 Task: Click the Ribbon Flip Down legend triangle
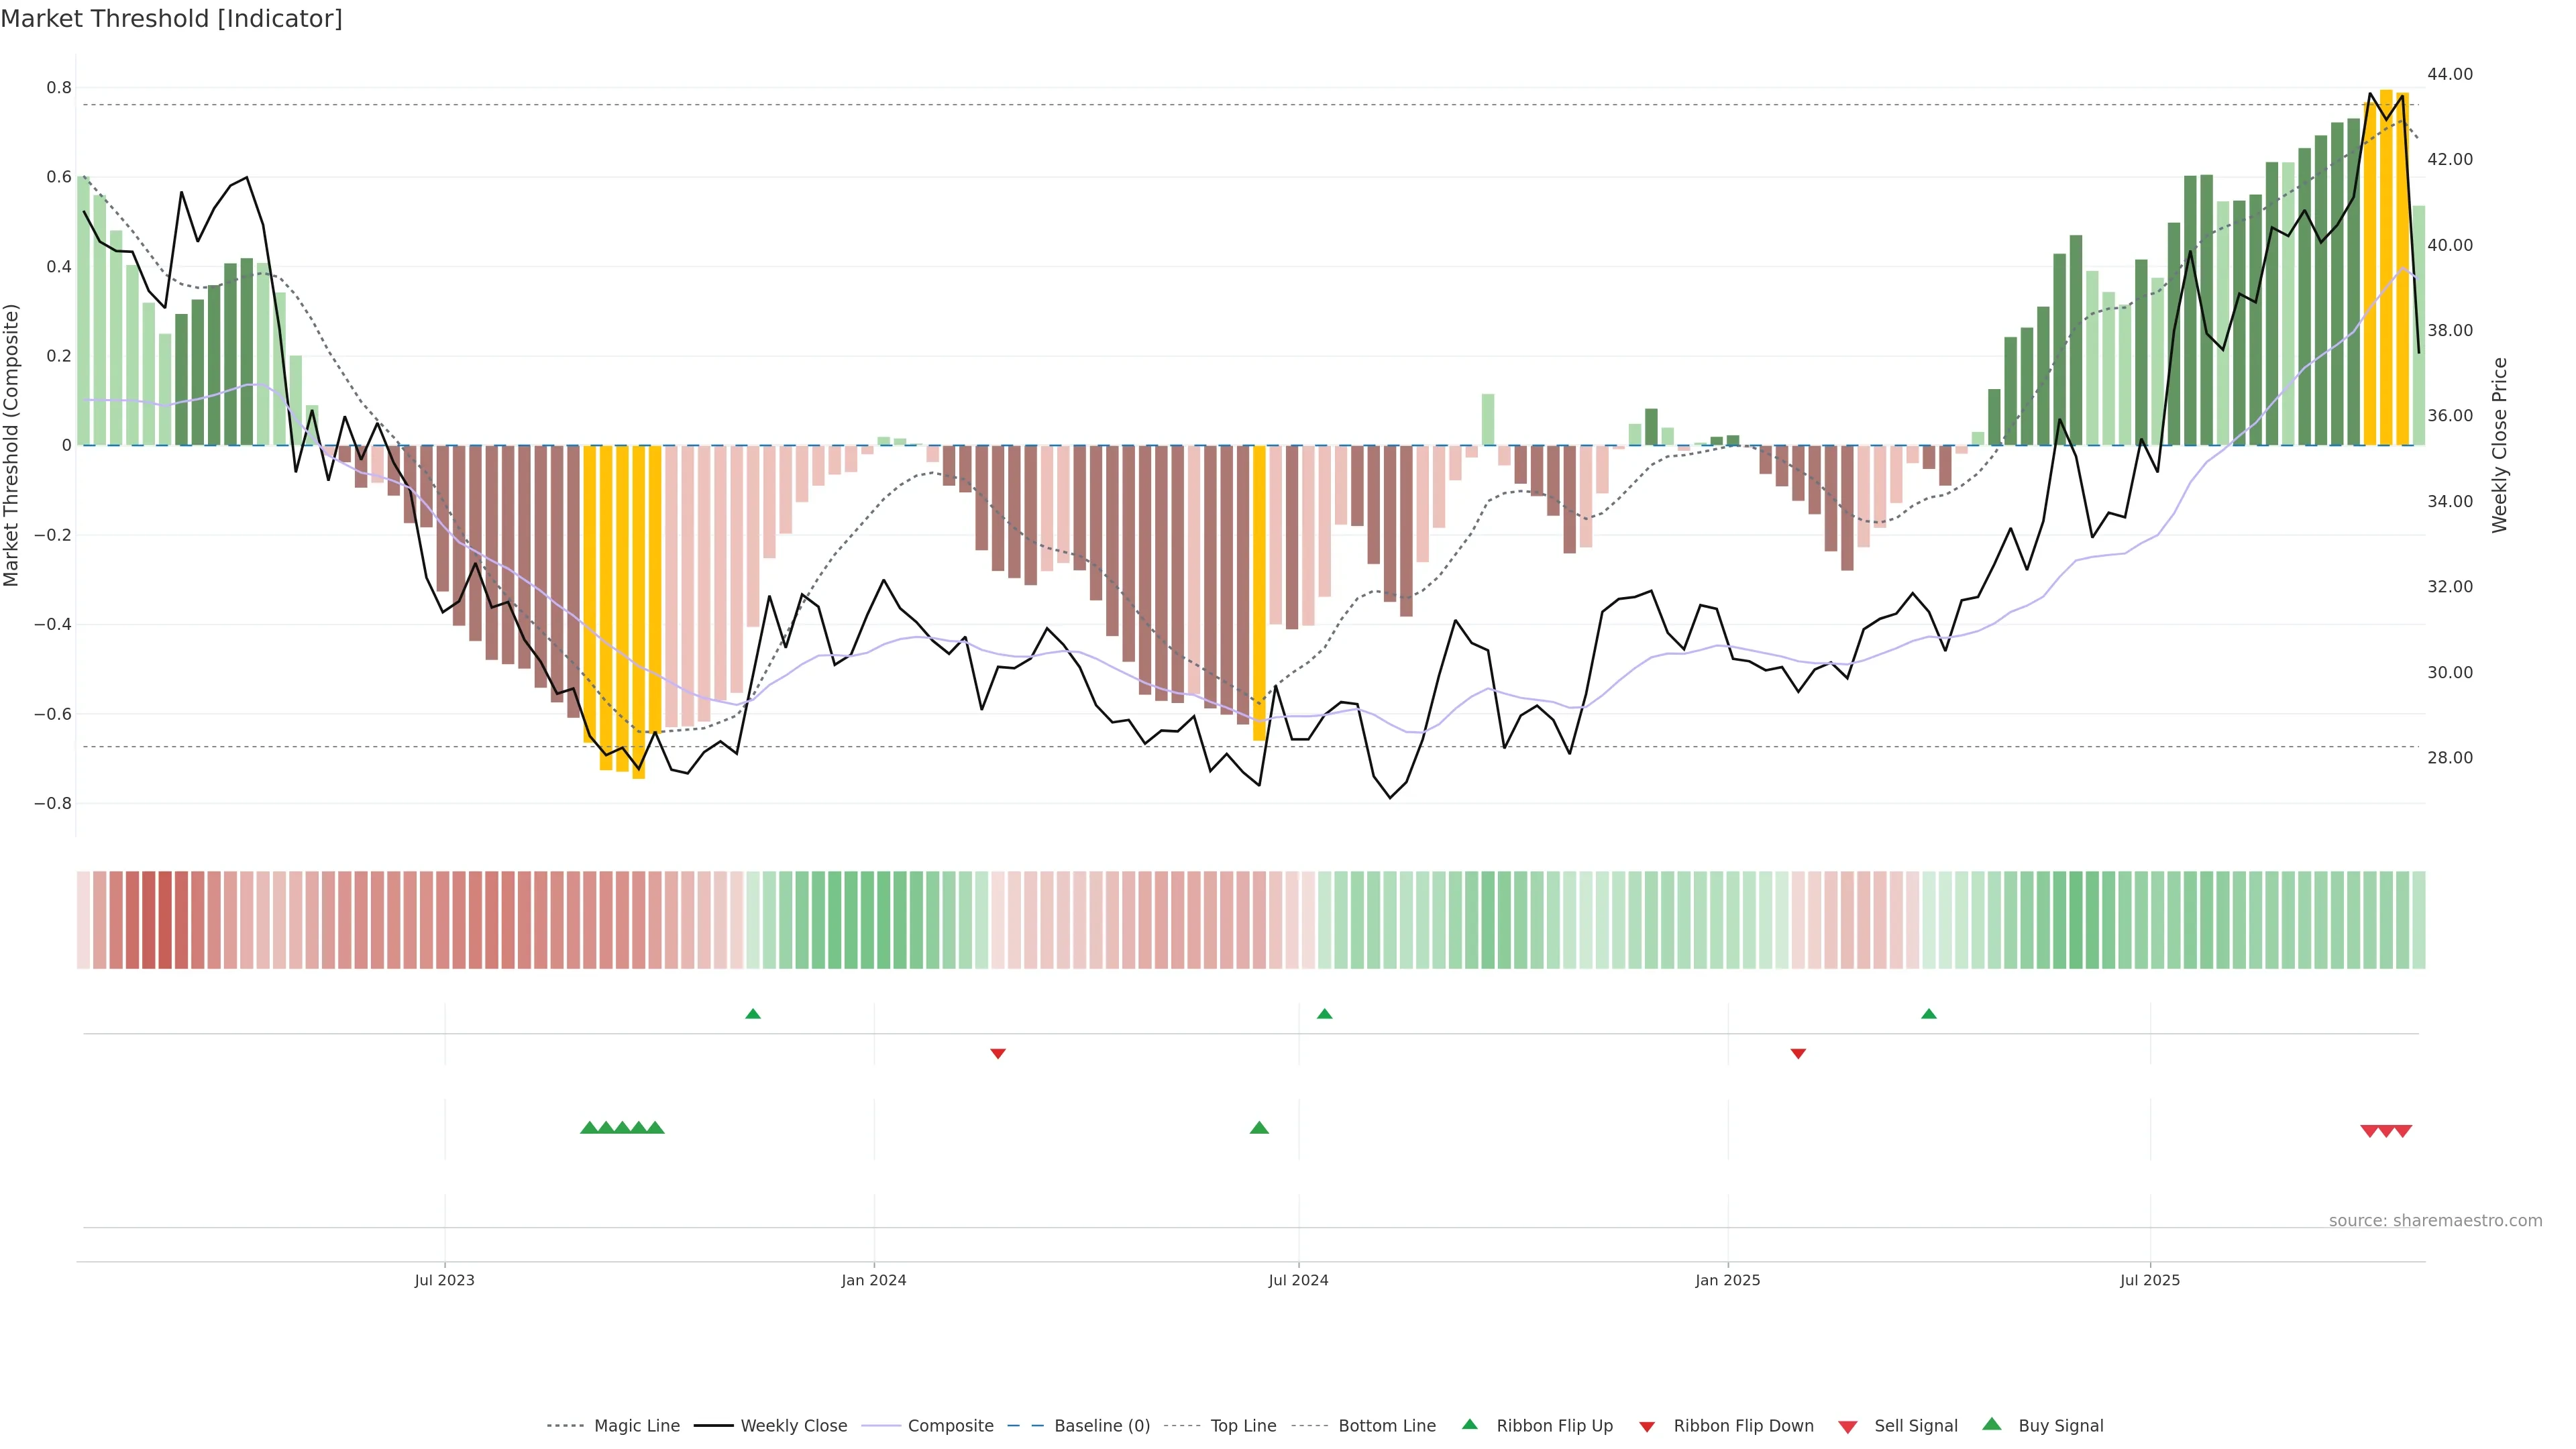tap(1647, 1427)
